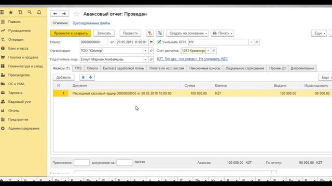This screenshot has width=332, height=186.
Task: Open the Подотчетное лицо person card
Action: tap(151, 59)
